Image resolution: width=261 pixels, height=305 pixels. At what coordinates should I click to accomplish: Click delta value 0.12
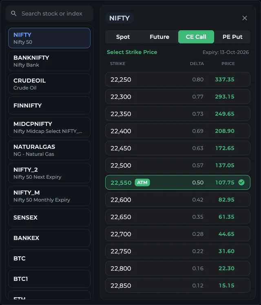point(198,285)
